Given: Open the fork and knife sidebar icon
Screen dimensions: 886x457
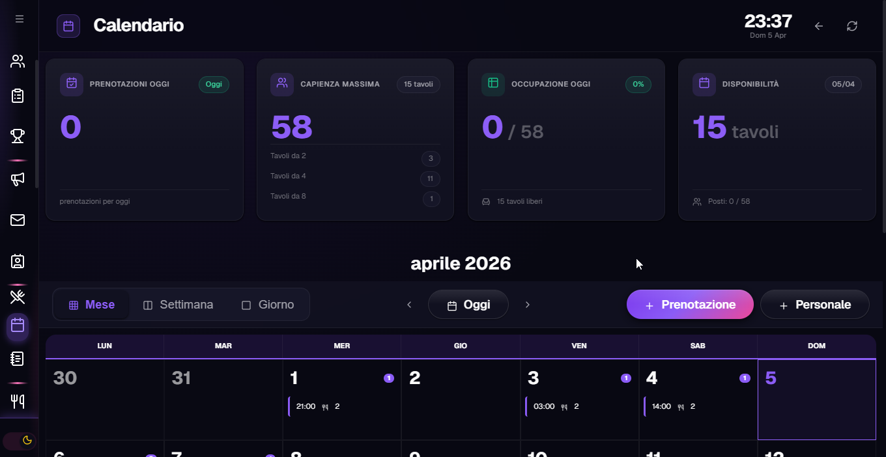Looking at the screenshot, I should tap(18, 401).
